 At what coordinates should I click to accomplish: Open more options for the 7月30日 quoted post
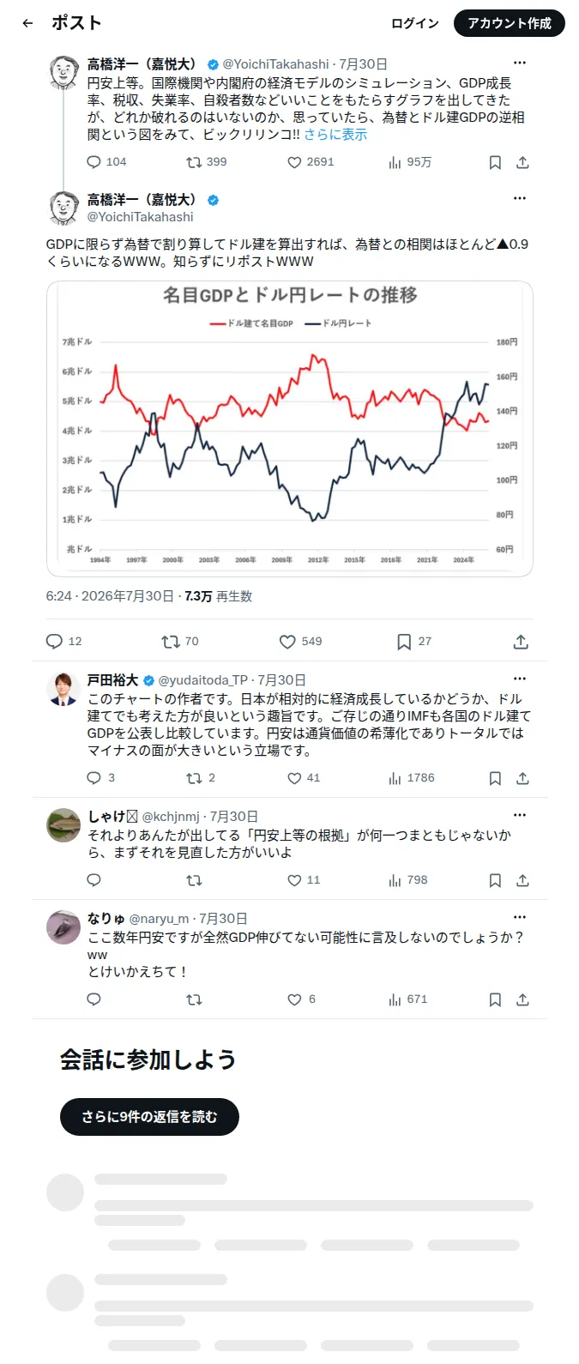[520, 63]
